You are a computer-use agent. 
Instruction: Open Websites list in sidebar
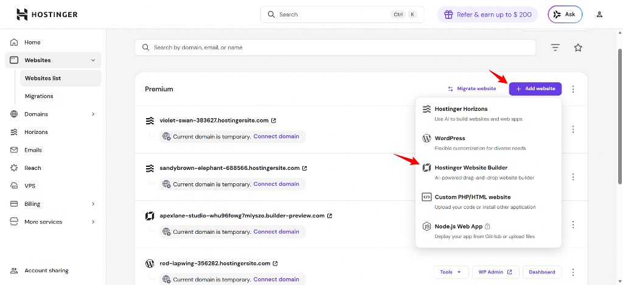(60, 79)
